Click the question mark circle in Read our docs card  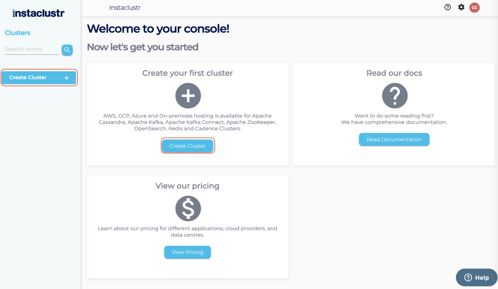point(394,96)
